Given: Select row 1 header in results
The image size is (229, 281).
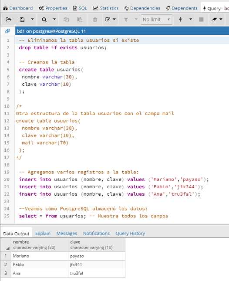Looking at the screenshot, I should coord(6,256).
